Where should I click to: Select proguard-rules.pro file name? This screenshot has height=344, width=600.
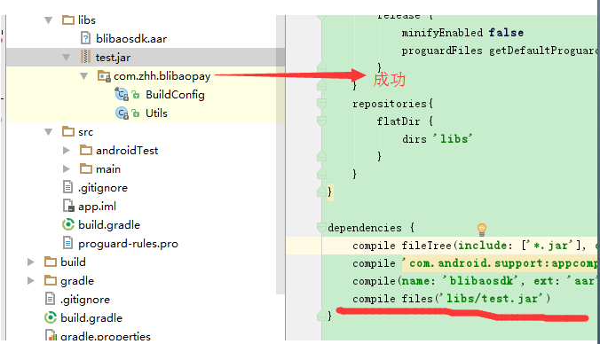pyautogui.click(x=128, y=244)
